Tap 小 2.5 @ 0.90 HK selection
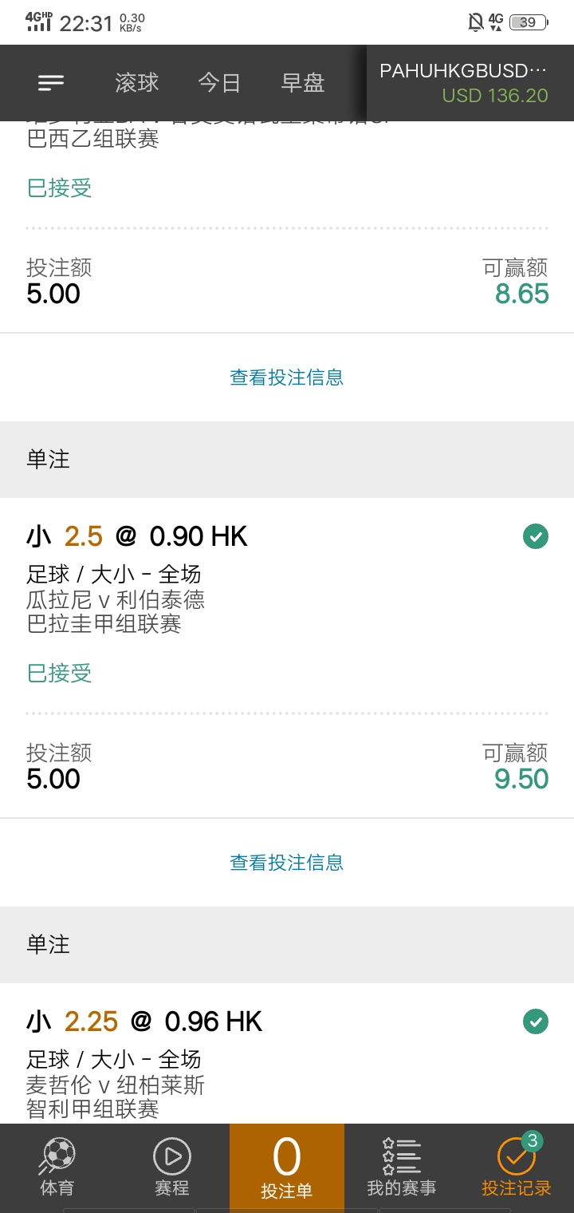This screenshot has width=574, height=1213. click(137, 537)
